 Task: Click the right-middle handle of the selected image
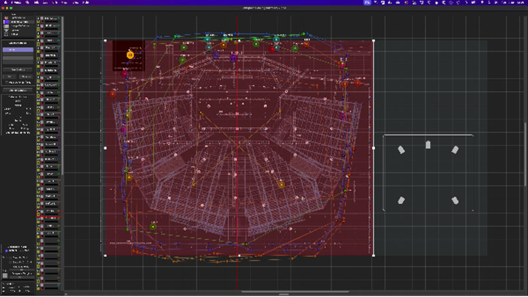(x=374, y=148)
